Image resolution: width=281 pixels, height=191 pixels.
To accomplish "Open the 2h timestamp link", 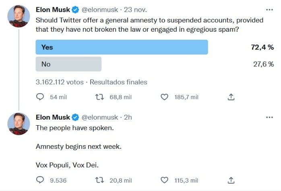I will tap(128, 118).
